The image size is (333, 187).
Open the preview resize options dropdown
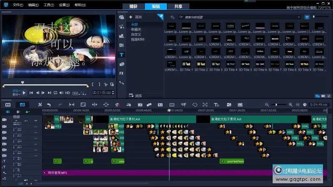(x=85, y=93)
